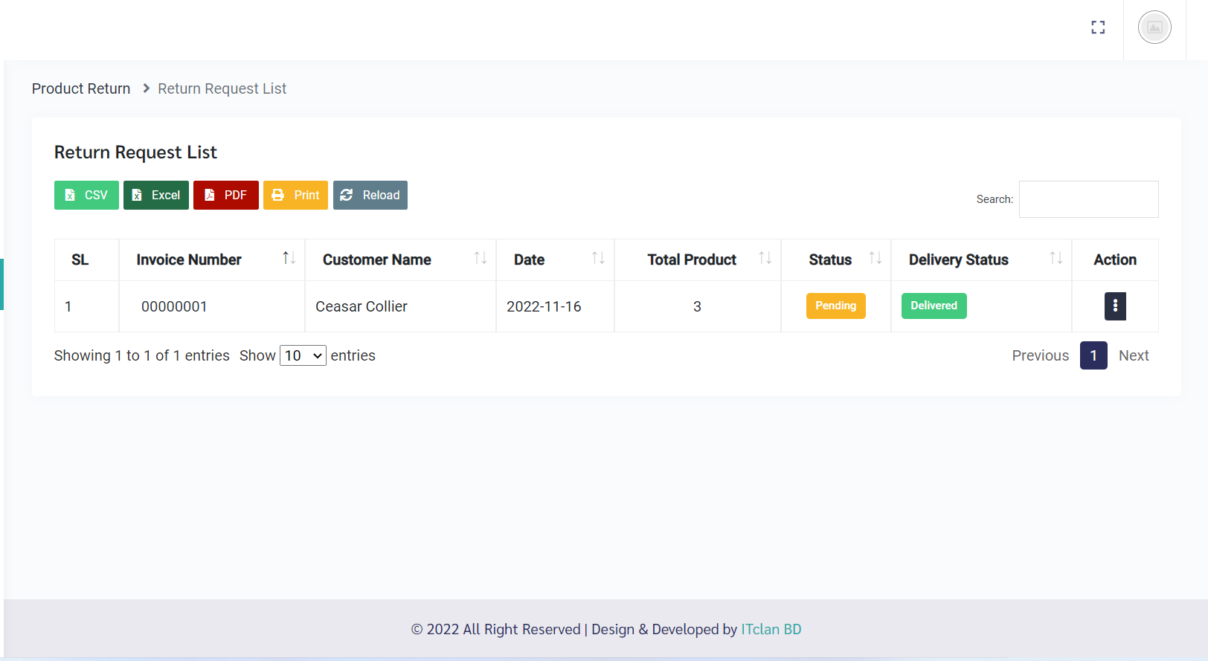
Task: Reload the return request table
Action: 370,196
